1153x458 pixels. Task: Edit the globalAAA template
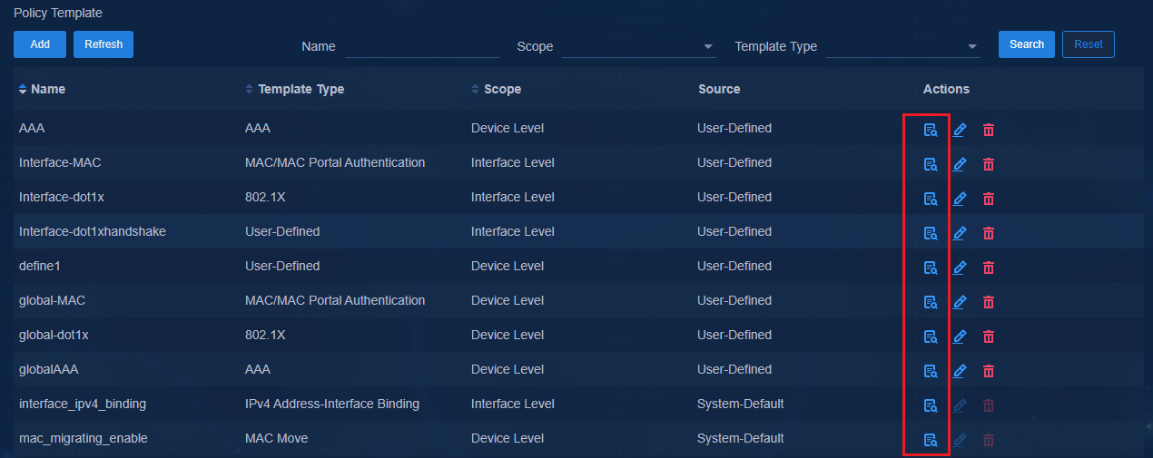click(x=960, y=371)
